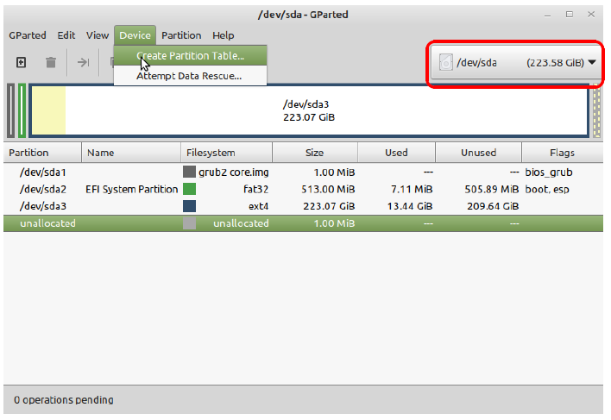
Task: Click the dark blue ext4 filesystem swatch
Action: pyautogui.click(x=189, y=206)
